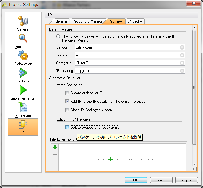Image resolution: width=203 pixels, height=188 pixels.
Task: Open the Bitstream settings section
Action: tap(23, 110)
